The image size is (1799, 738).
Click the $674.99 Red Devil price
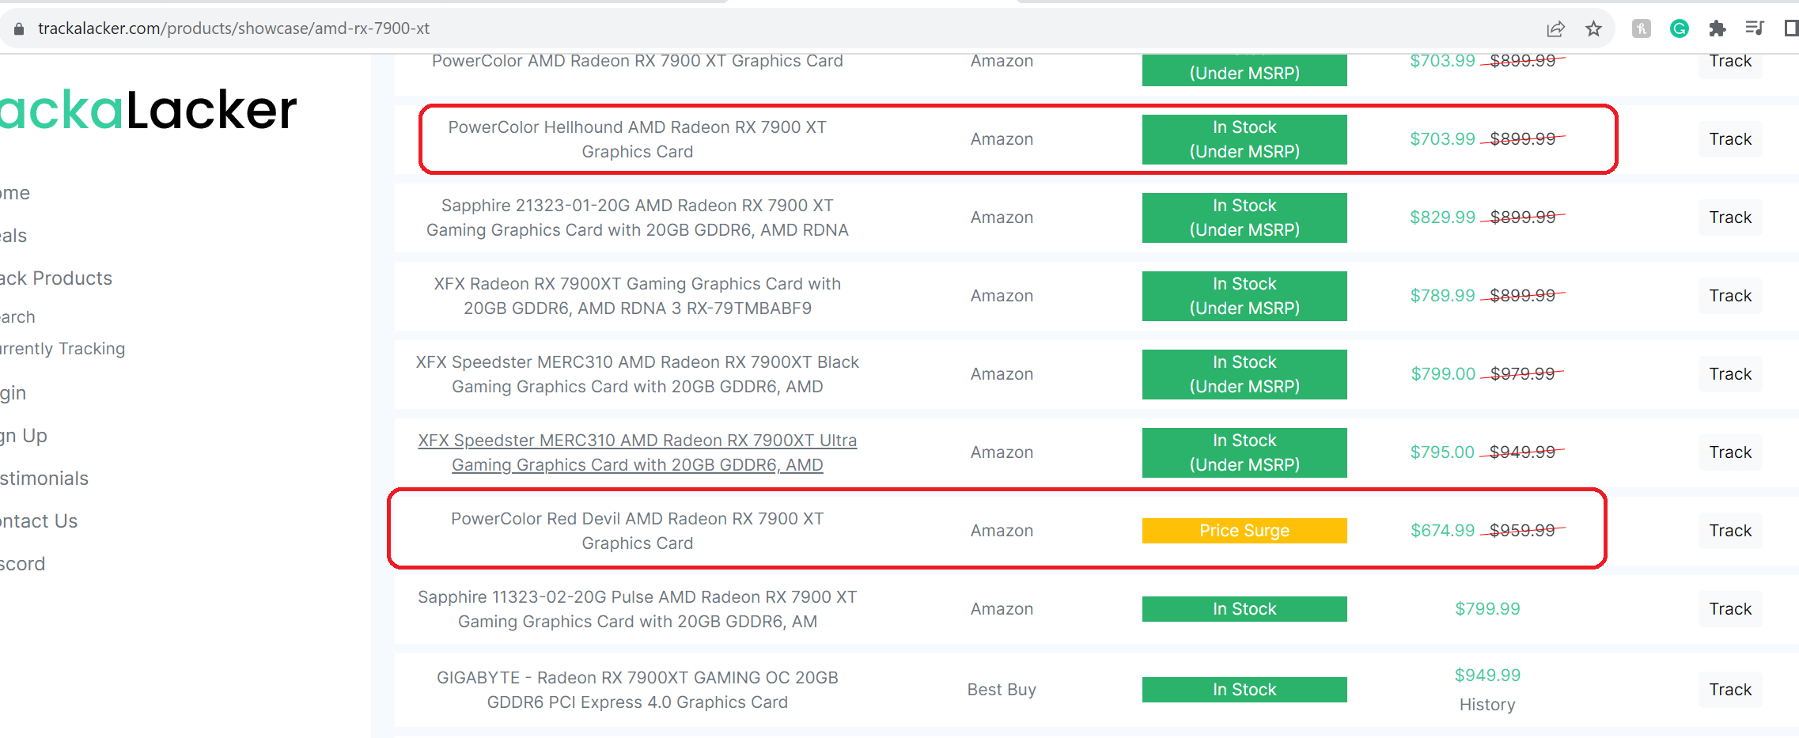[x=1443, y=531]
